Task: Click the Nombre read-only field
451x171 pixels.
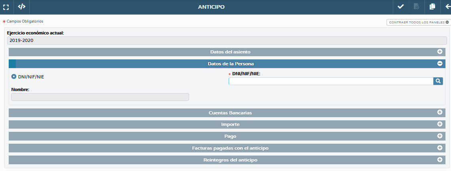Action: point(100,97)
